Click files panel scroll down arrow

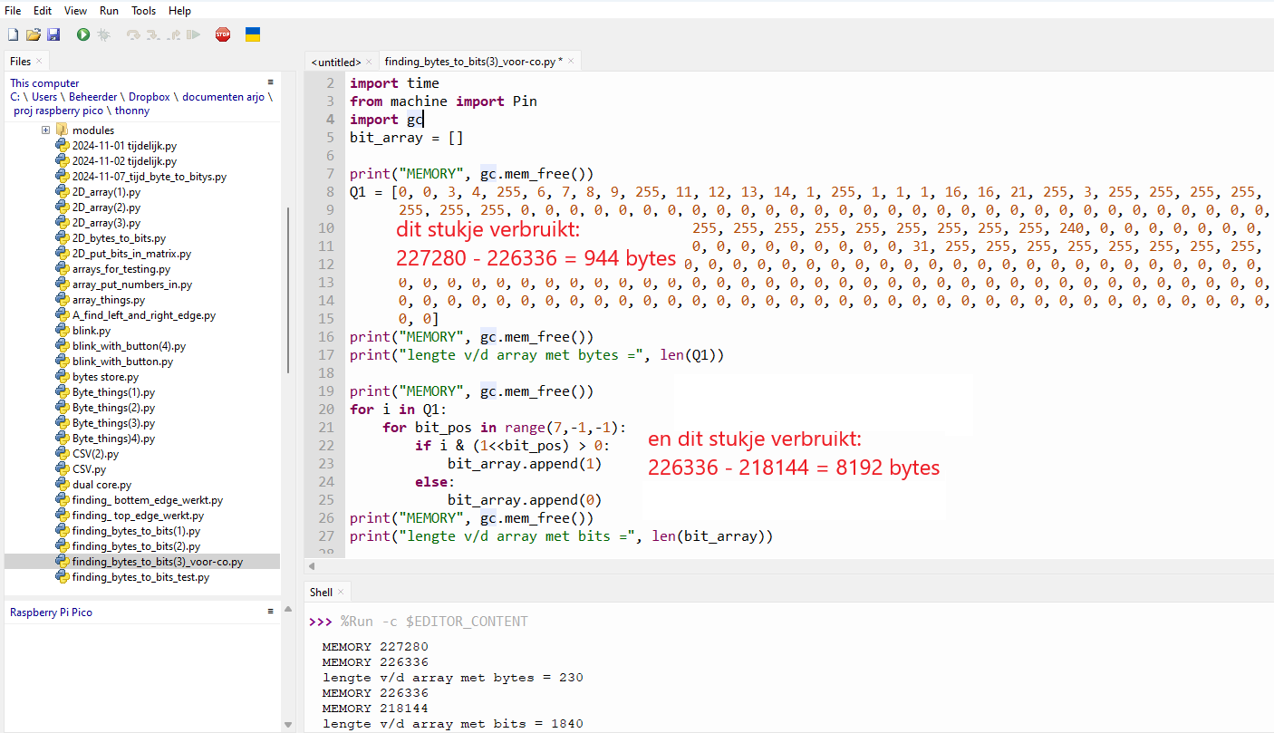click(x=289, y=724)
